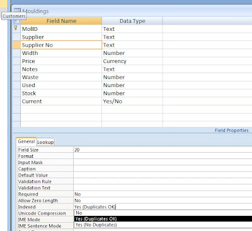Switch to the Lookup properties tab
This screenshot has width=252, height=231.
tap(45, 142)
